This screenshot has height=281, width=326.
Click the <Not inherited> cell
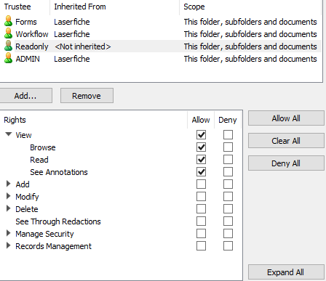click(82, 46)
